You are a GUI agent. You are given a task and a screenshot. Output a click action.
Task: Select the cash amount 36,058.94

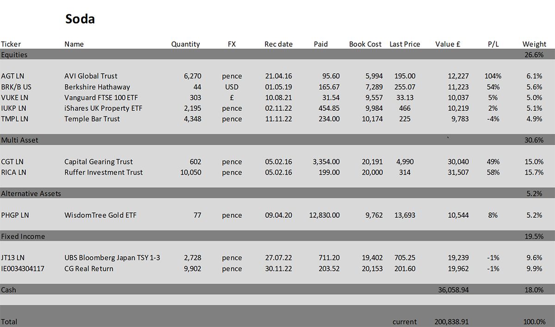pyautogui.click(x=453, y=290)
